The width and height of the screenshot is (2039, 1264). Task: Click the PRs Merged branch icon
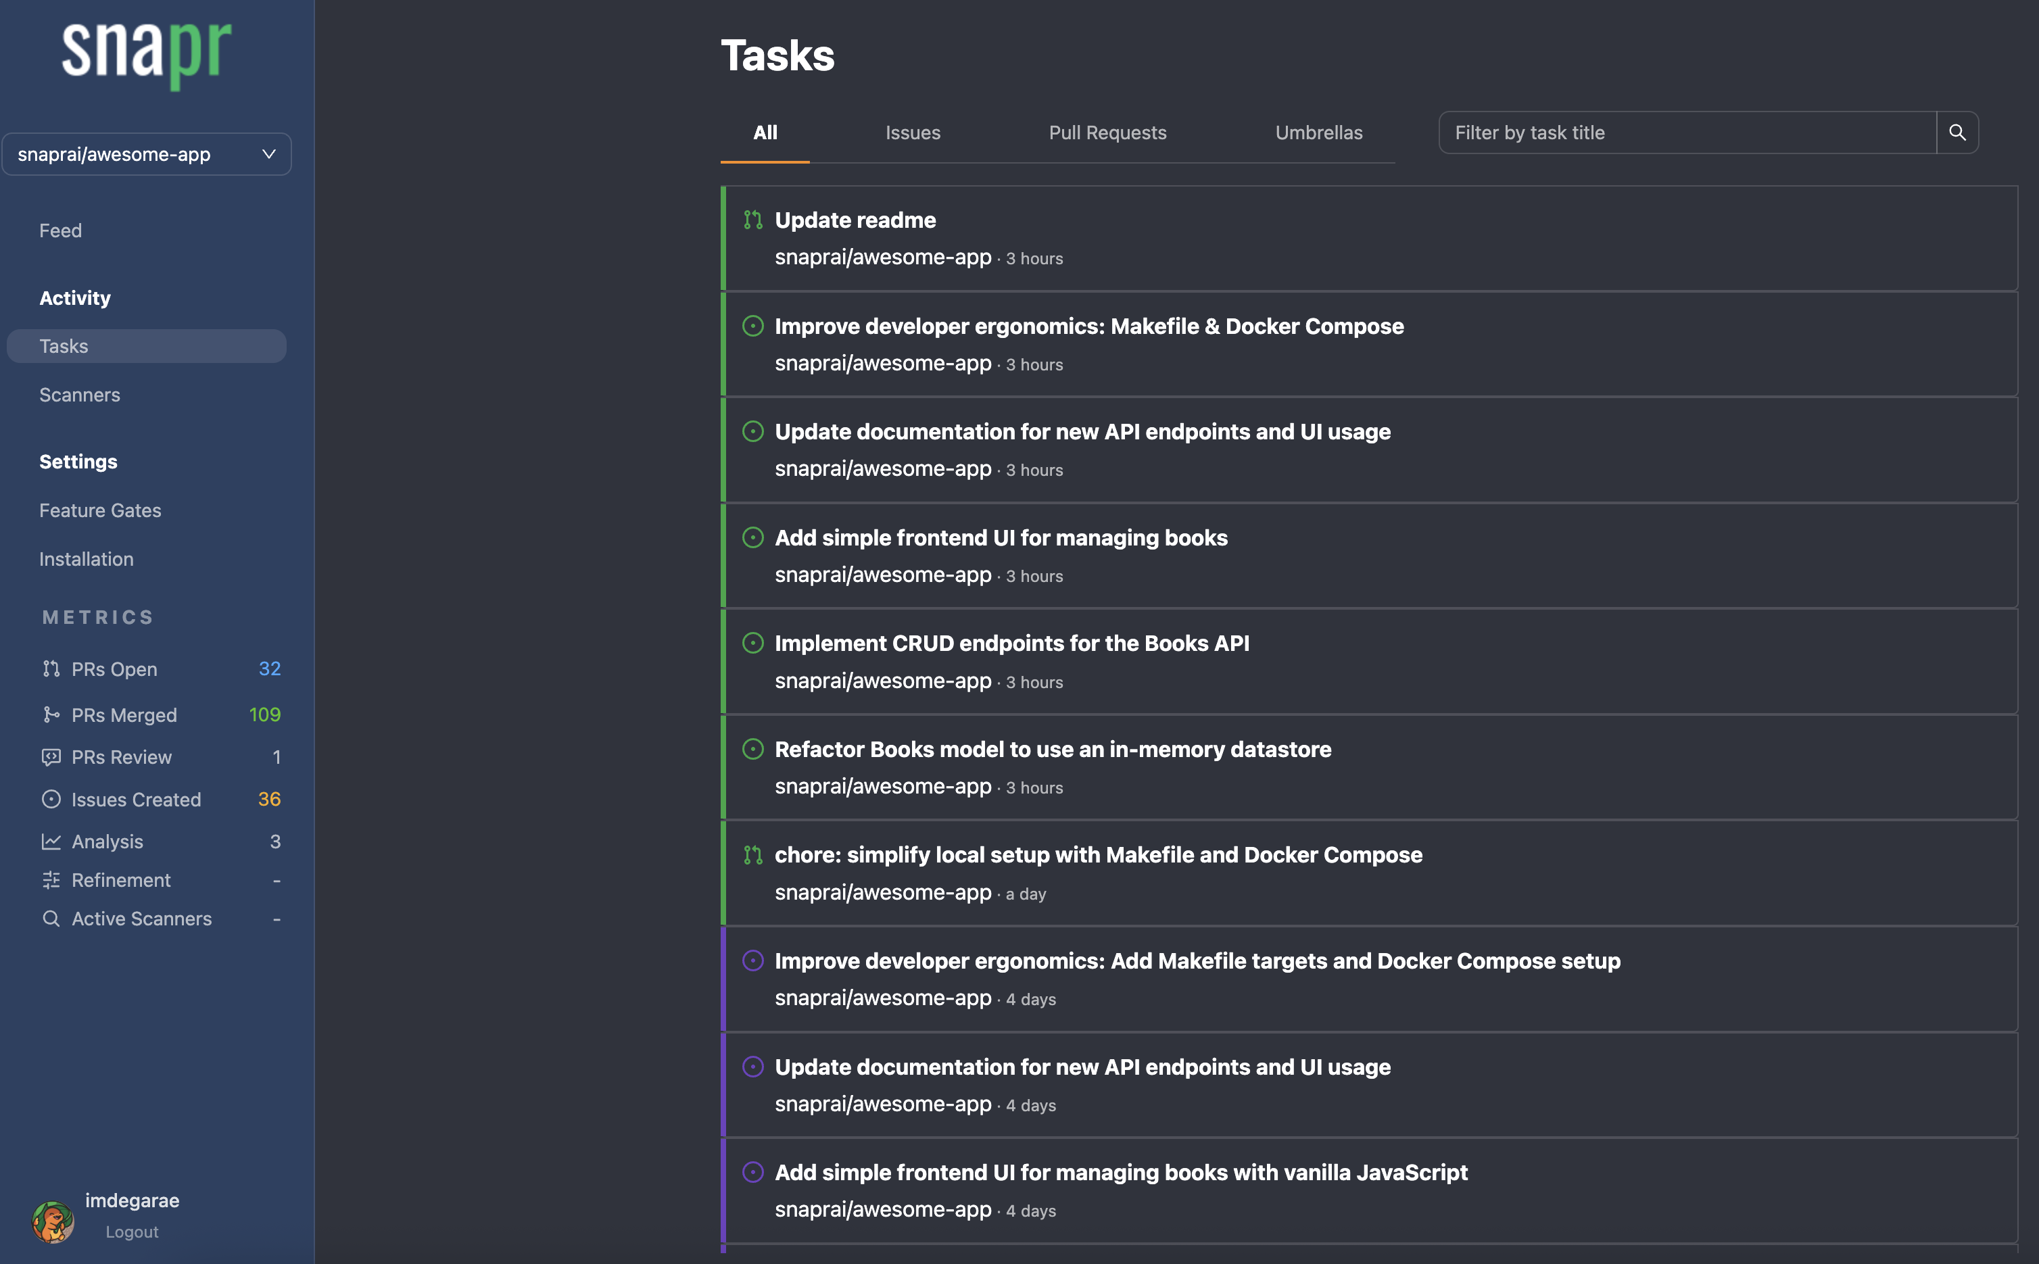click(x=51, y=714)
